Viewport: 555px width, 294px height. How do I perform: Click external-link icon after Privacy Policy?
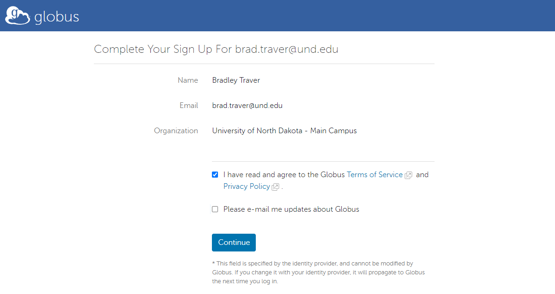tap(275, 187)
